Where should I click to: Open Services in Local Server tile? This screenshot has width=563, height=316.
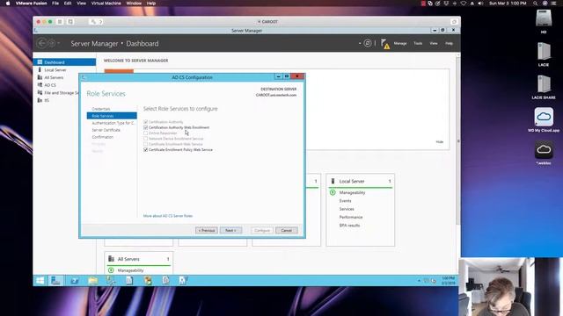click(347, 209)
